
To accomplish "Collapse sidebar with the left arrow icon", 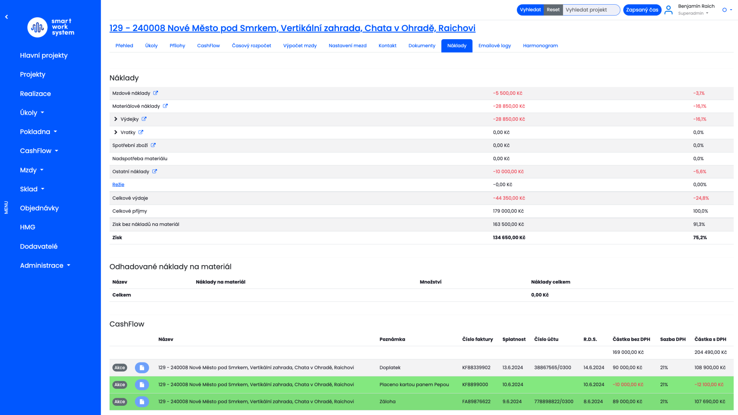I will point(7,17).
